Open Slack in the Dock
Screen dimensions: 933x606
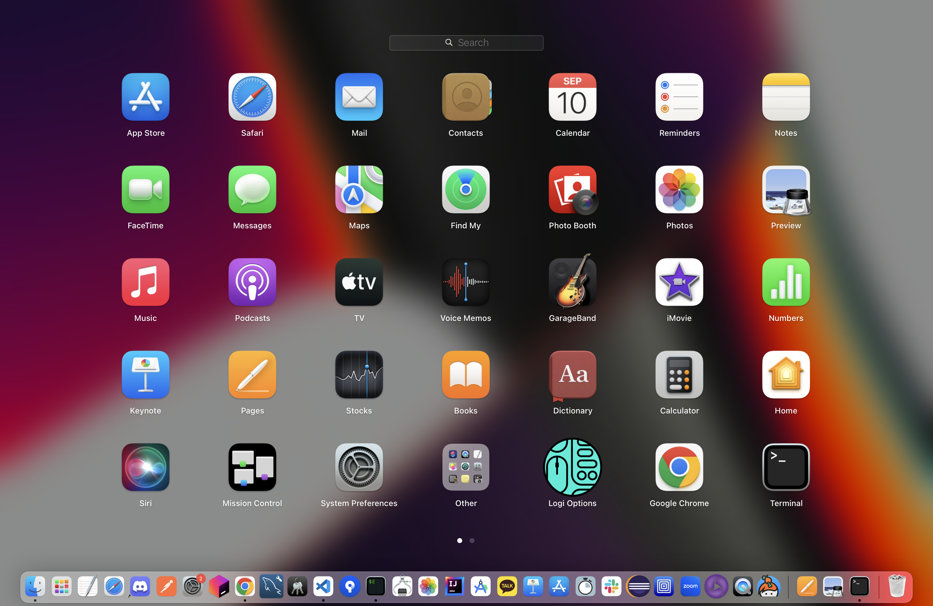612,586
